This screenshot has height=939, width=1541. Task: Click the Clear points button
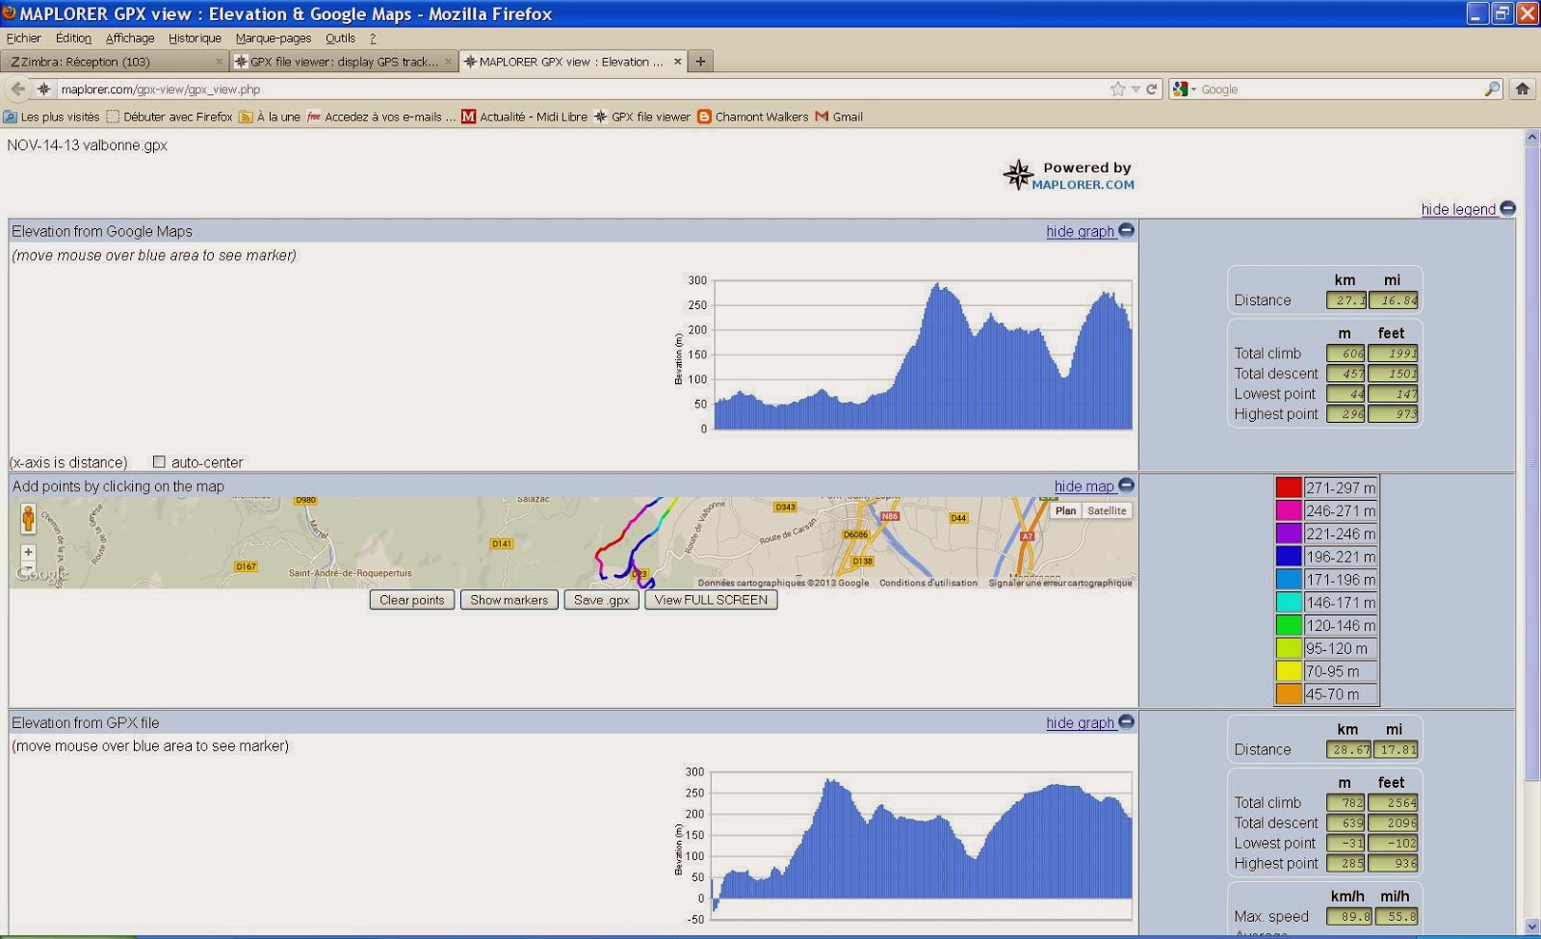tap(412, 600)
